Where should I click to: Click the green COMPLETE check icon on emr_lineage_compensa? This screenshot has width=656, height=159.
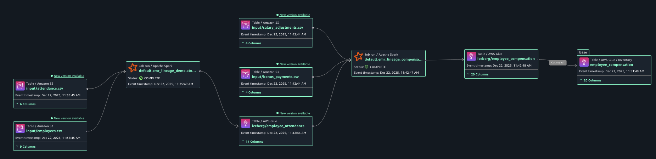click(367, 67)
